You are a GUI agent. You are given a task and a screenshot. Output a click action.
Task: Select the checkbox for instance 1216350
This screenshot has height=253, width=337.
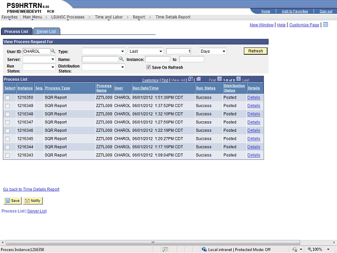point(7,98)
